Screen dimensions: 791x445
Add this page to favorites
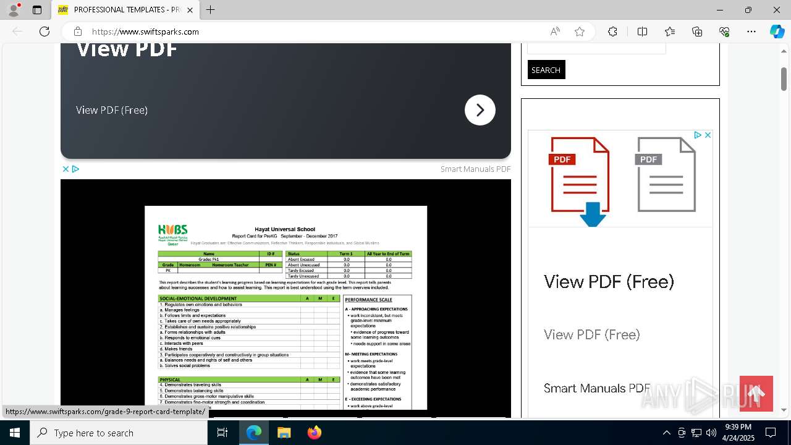[580, 32]
